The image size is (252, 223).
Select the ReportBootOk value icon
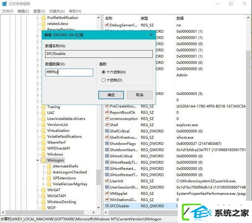[x=107, y=112]
